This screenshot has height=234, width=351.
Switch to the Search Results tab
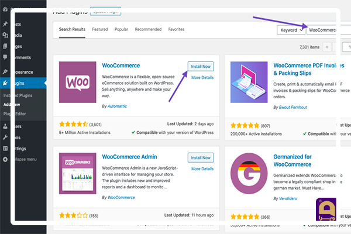72,29
